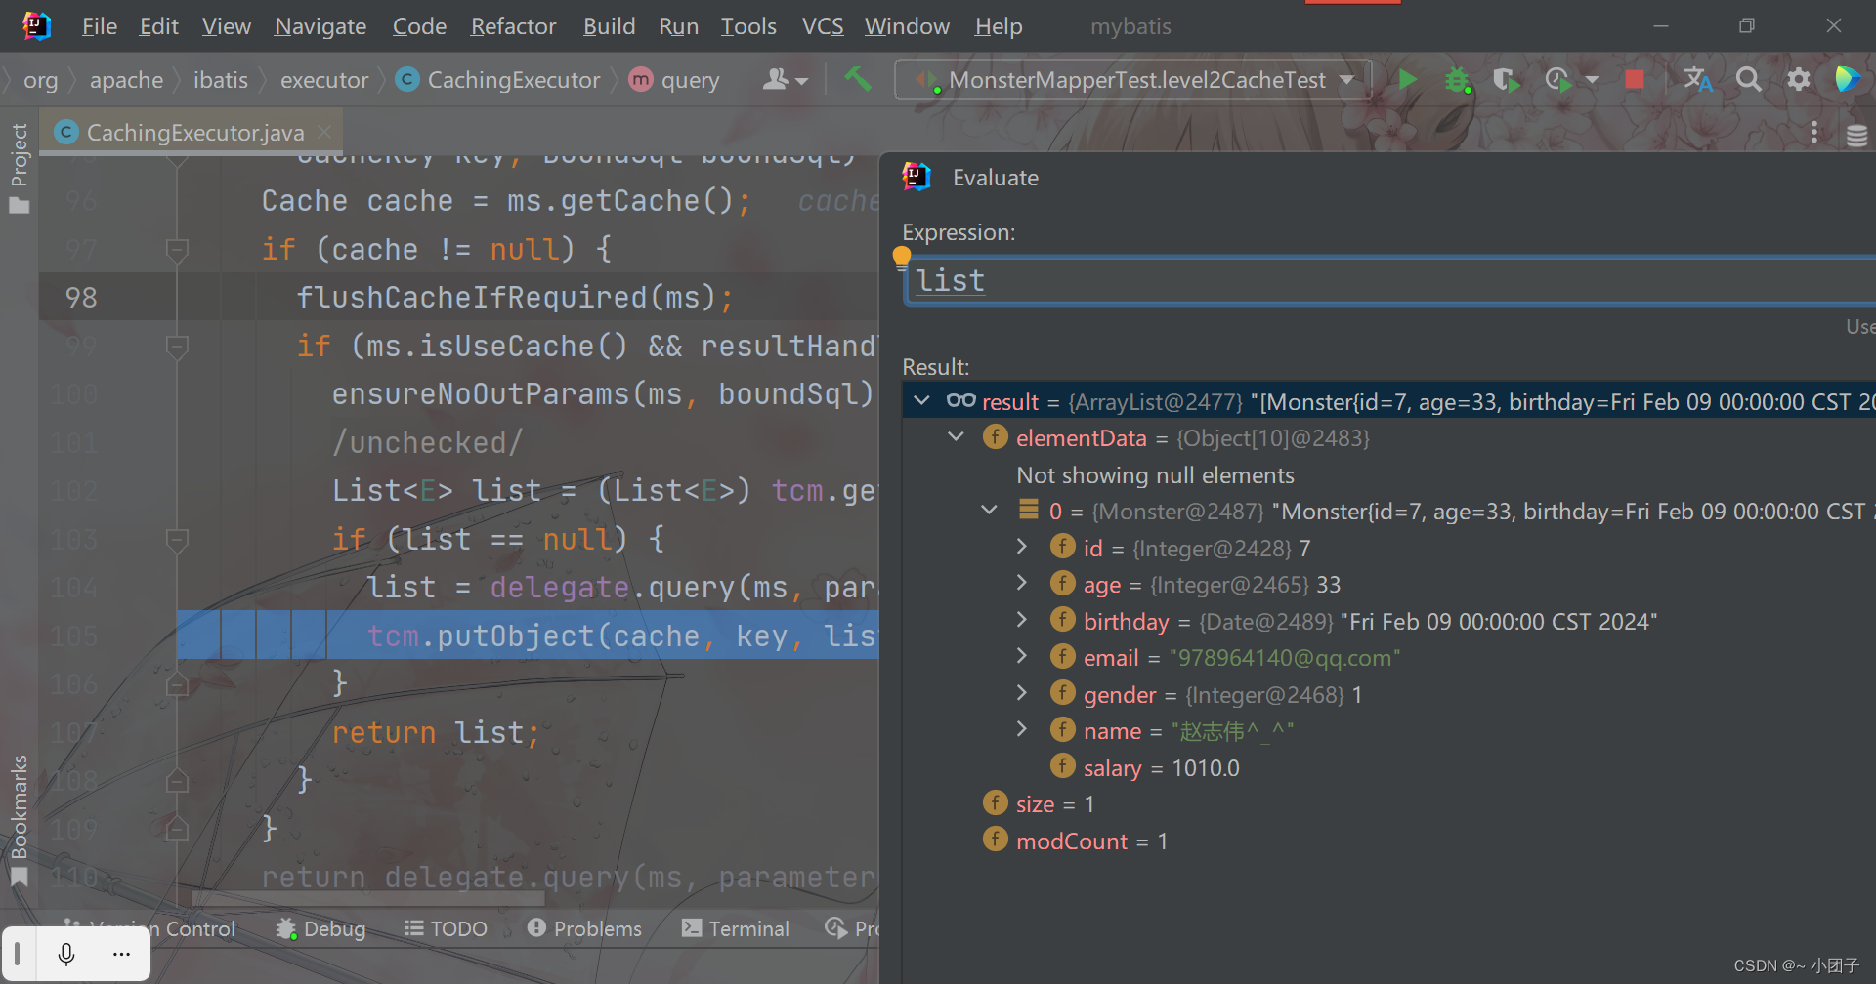Viewport: 1876px width, 984px height.
Task: Click the editor horizontal scrollbar
Action: click(x=367, y=897)
